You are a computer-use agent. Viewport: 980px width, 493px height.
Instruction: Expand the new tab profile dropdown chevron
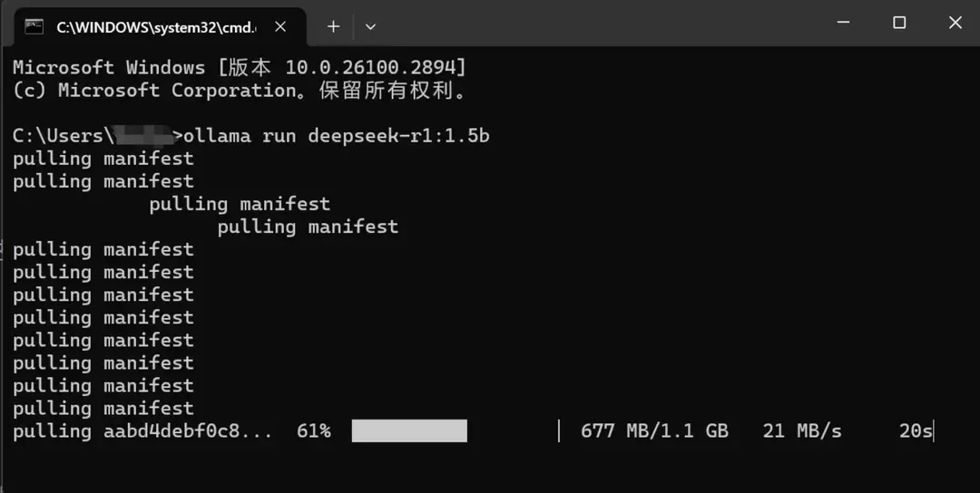(x=370, y=27)
